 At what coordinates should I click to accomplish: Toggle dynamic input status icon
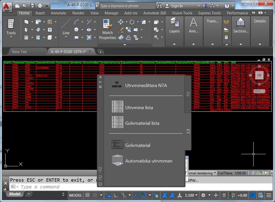point(108,195)
